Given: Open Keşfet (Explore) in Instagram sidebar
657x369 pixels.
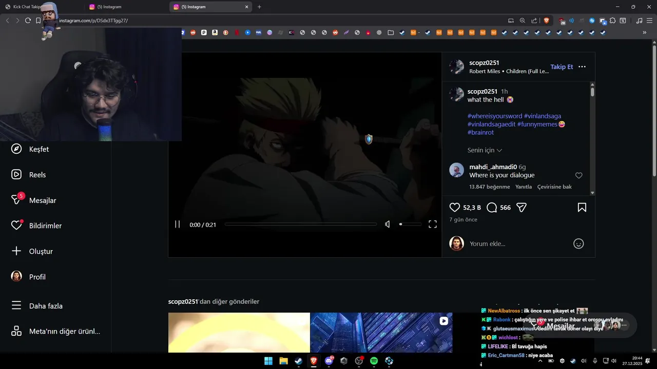Looking at the screenshot, I should (30, 149).
